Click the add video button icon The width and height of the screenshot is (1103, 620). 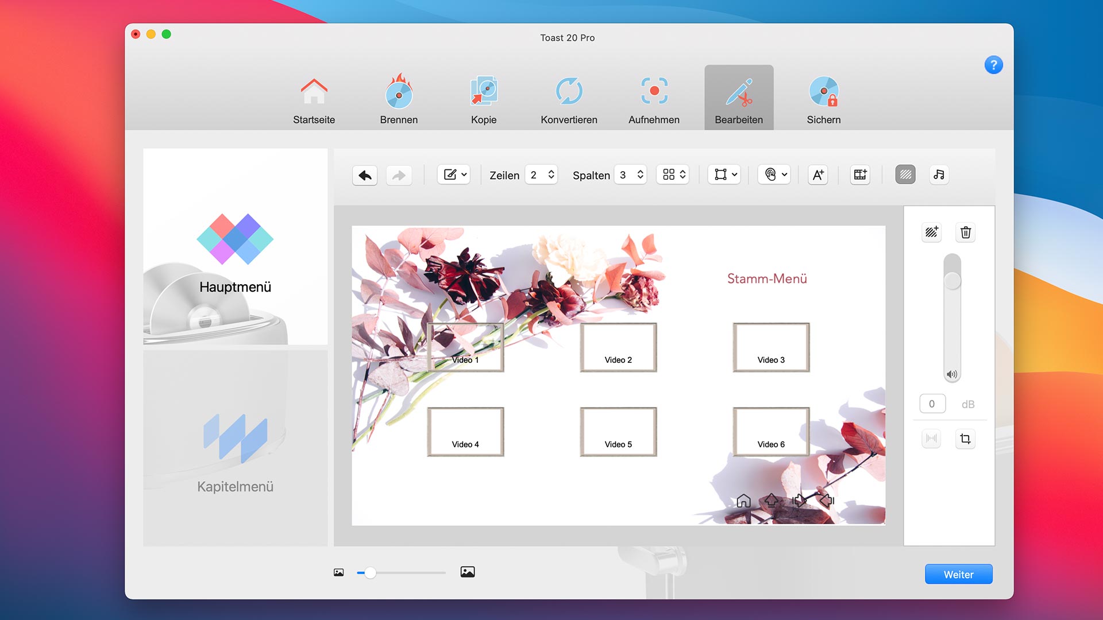[860, 175]
